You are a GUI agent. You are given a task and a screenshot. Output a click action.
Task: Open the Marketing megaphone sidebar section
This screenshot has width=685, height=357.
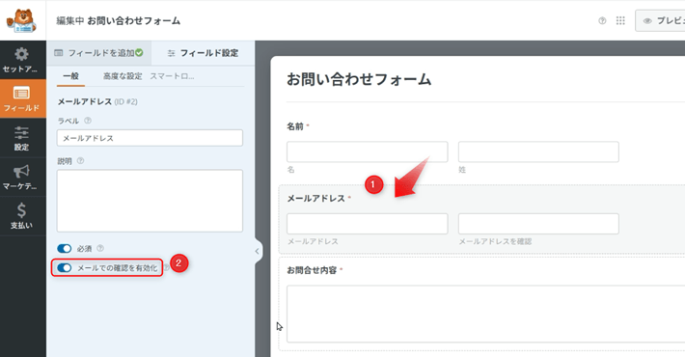(21, 177)
